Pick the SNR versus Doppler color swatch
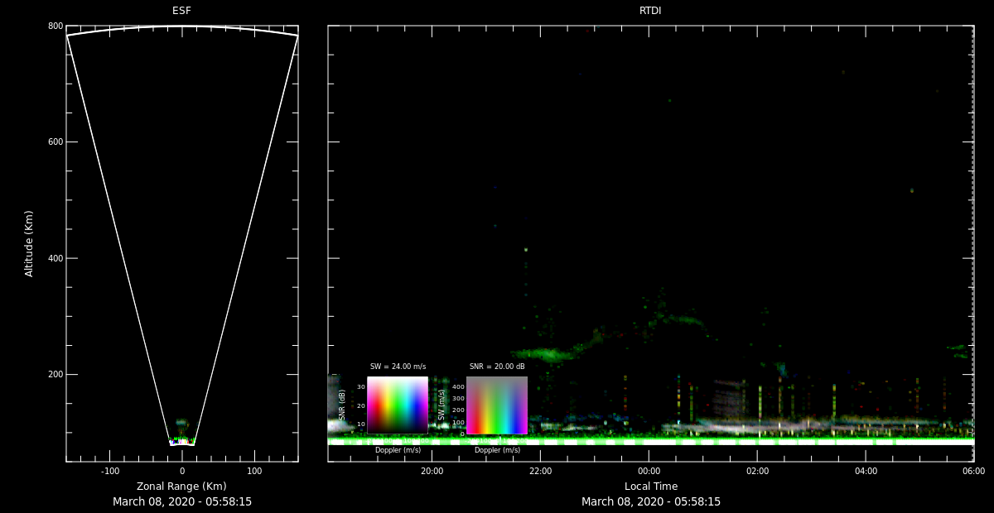 tap(398, 405)
